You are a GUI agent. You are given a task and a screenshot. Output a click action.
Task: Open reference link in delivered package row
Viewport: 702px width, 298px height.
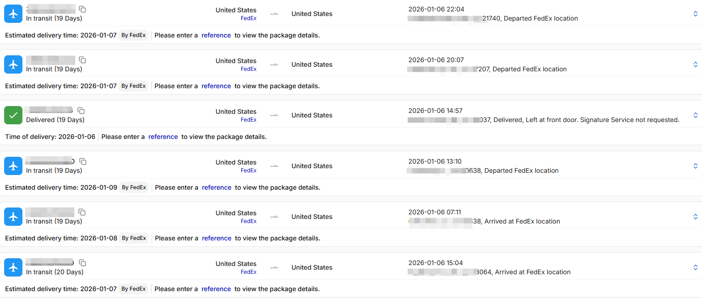pos(163,137)
